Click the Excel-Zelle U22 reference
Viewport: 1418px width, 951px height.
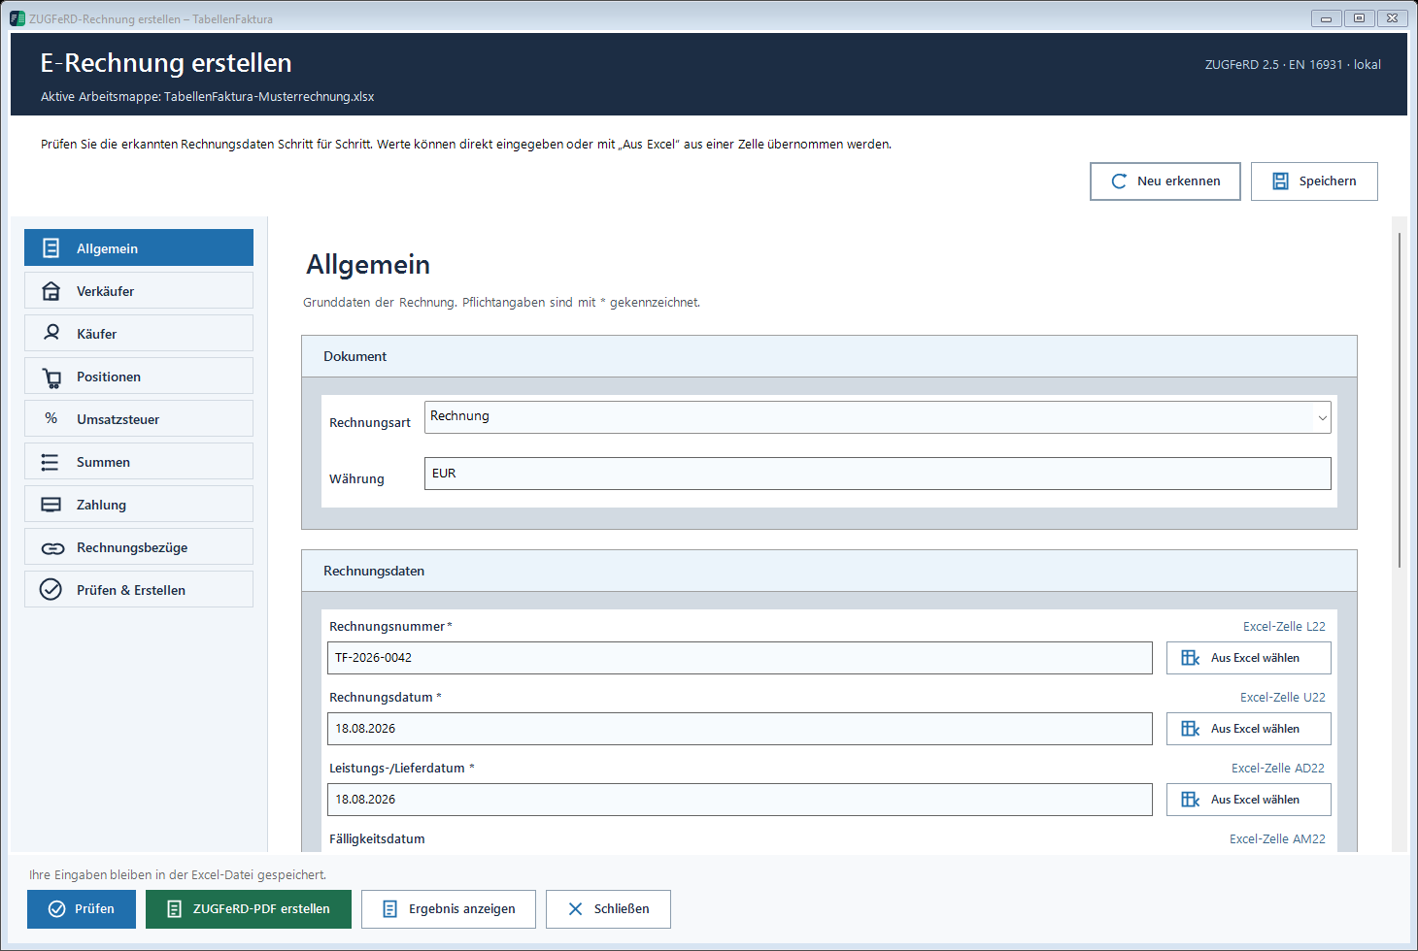click(1283, 698)
